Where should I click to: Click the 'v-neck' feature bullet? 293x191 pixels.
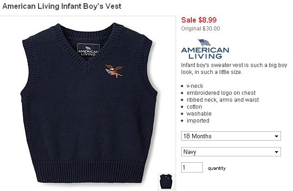tap(195, 86)
